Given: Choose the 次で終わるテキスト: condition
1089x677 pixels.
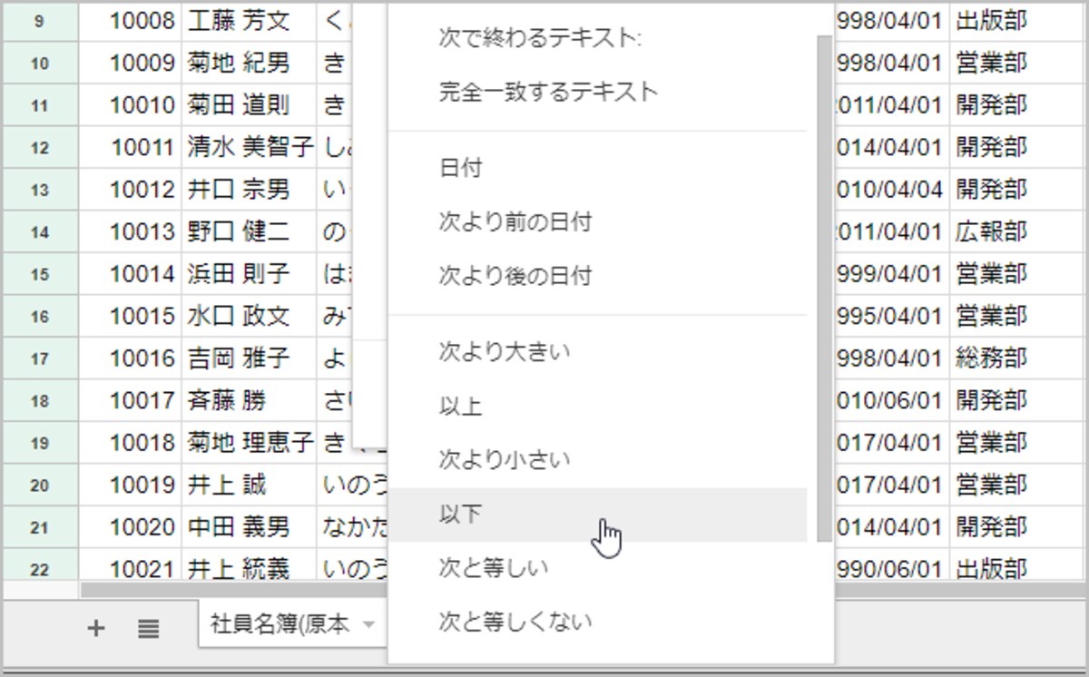Looking at the screenshot, I should (x=597, y=38).
